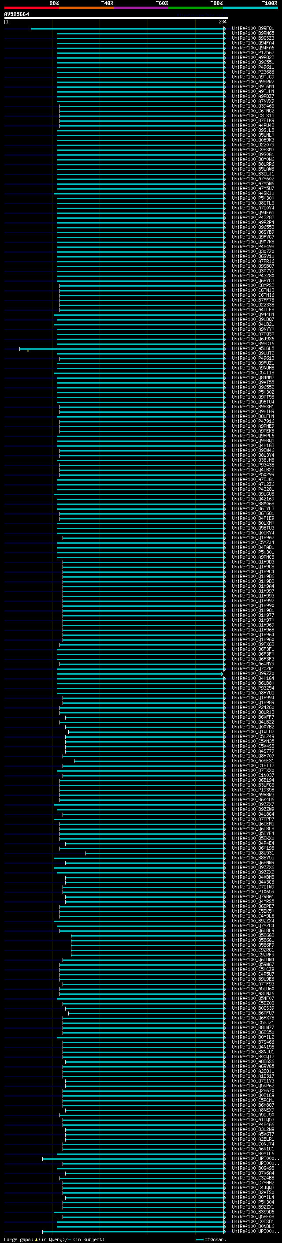Click the alignment bar for UniRef100_A5LGL5
282x1243 pixels.
[122, 349]
